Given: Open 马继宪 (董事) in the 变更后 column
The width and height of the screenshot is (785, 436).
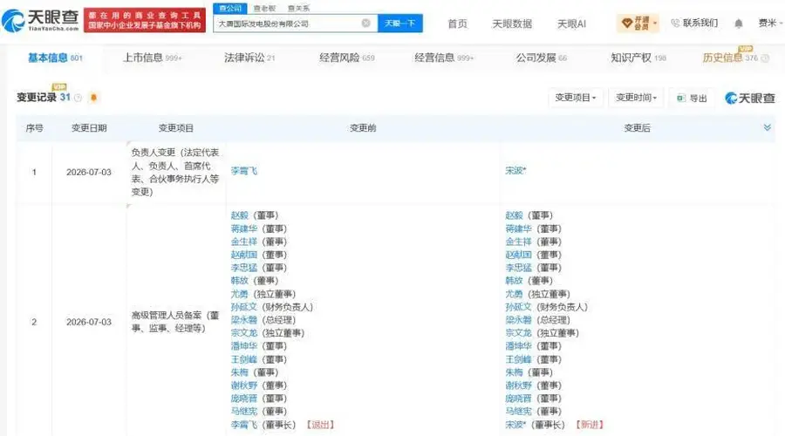Looking at the screenshot, I should click(518, 412).
